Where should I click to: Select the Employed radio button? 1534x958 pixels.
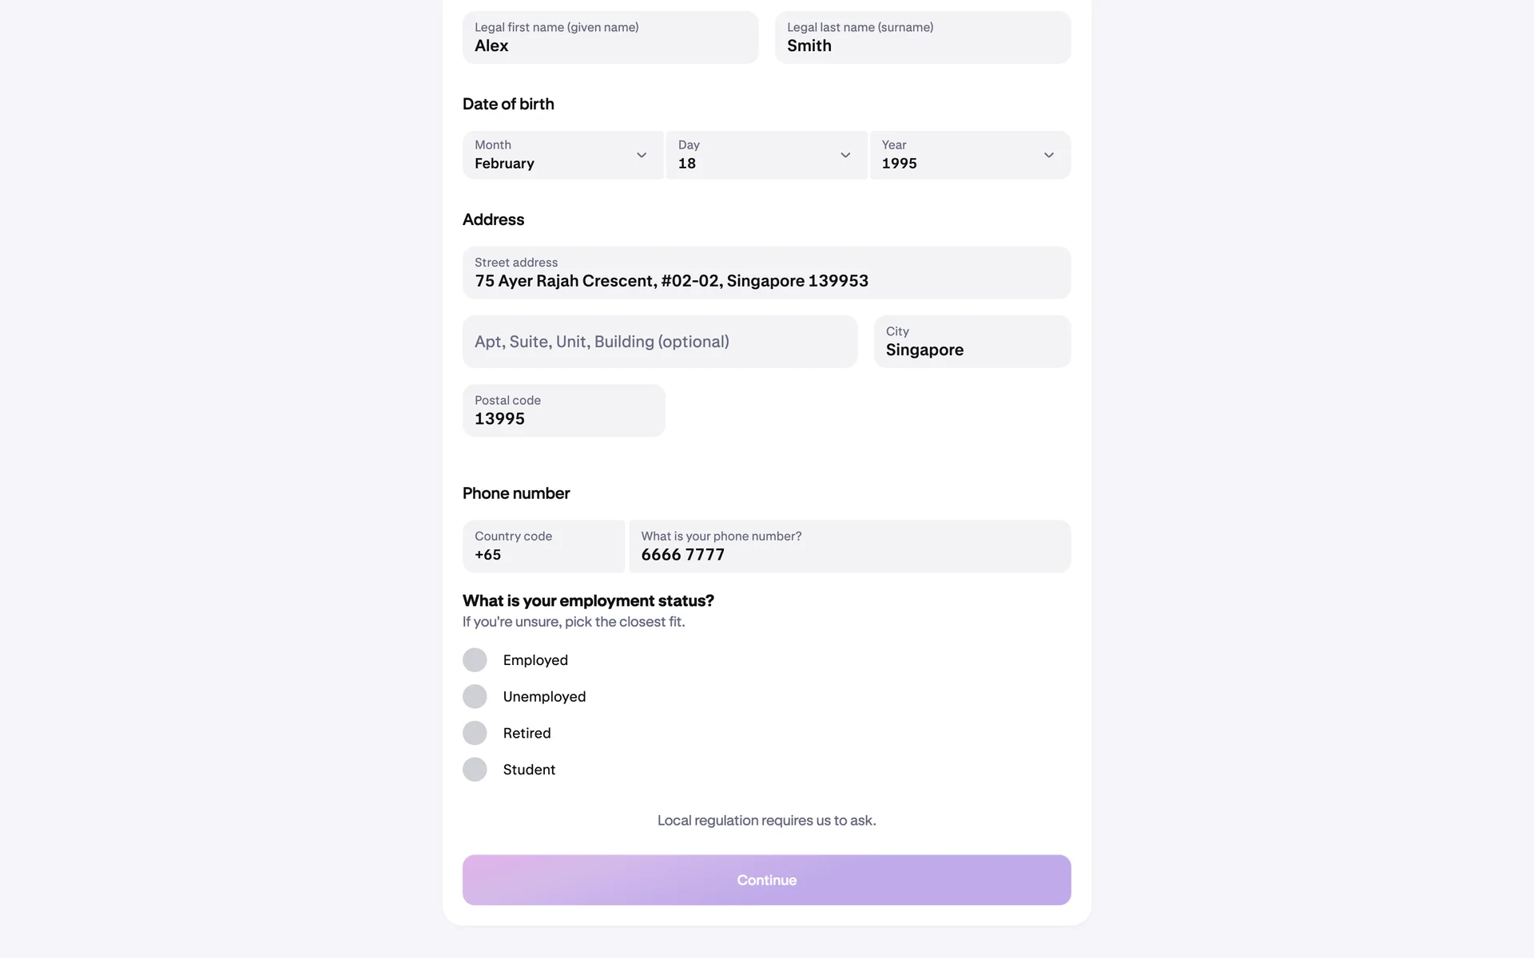tap(475, 660)
